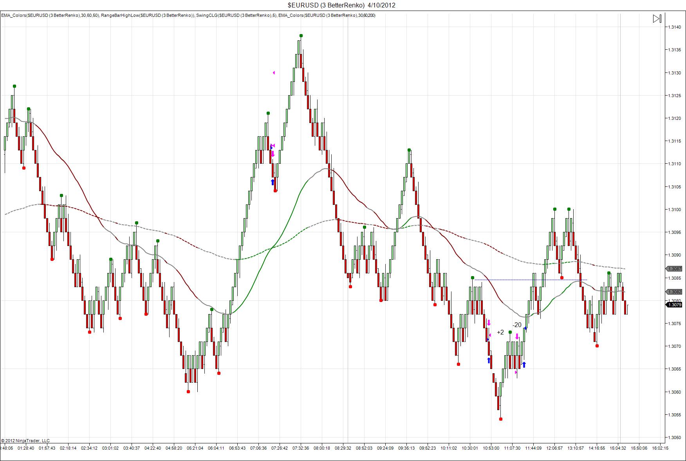Click the 11:44:09 time axis label
The height and width of the screenshot is (461, 686).
[533, 448]
